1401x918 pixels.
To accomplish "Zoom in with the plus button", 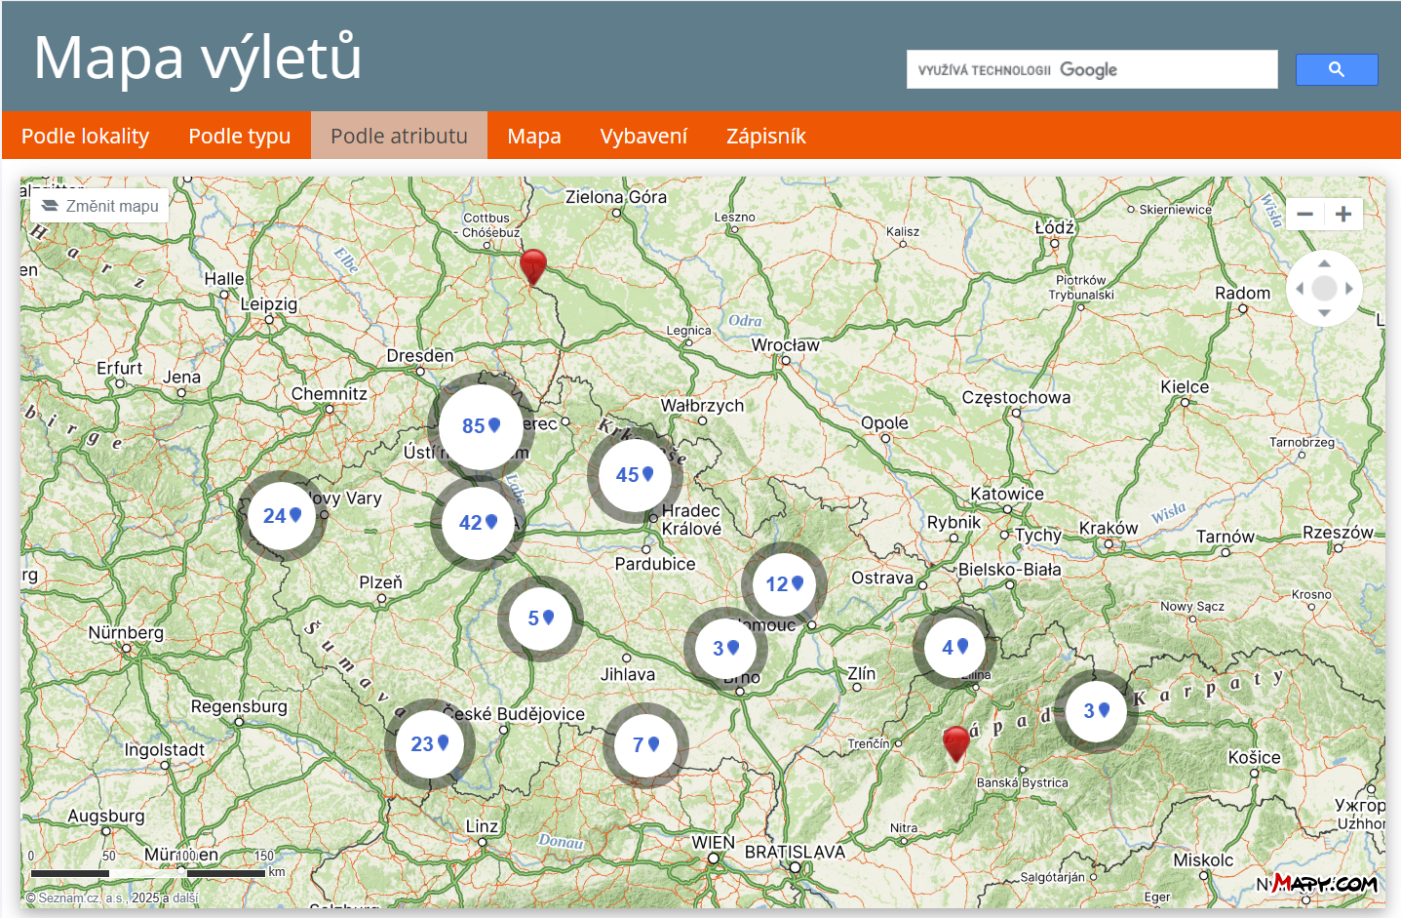I will click(1343, 214).
